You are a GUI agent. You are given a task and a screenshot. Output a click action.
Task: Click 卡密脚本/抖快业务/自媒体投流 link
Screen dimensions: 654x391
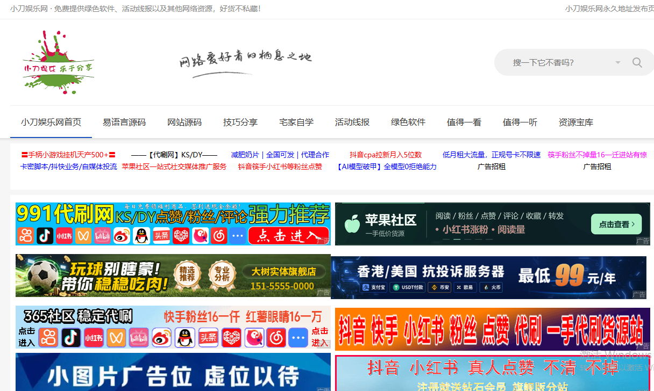[68, 166]
